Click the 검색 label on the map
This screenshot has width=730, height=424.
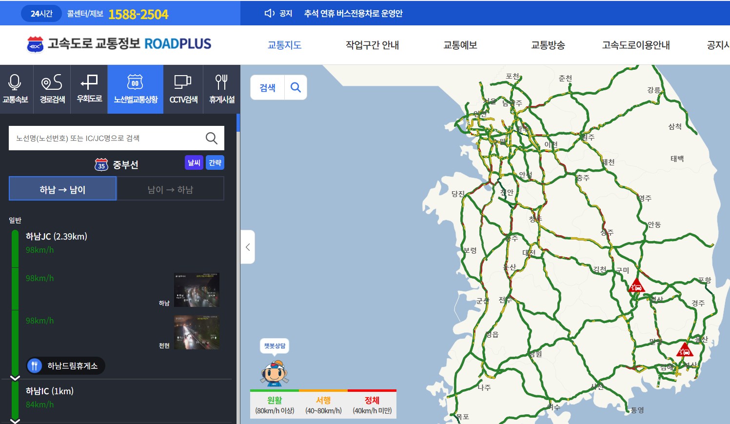pyautogui.click(x=267, y=87)
